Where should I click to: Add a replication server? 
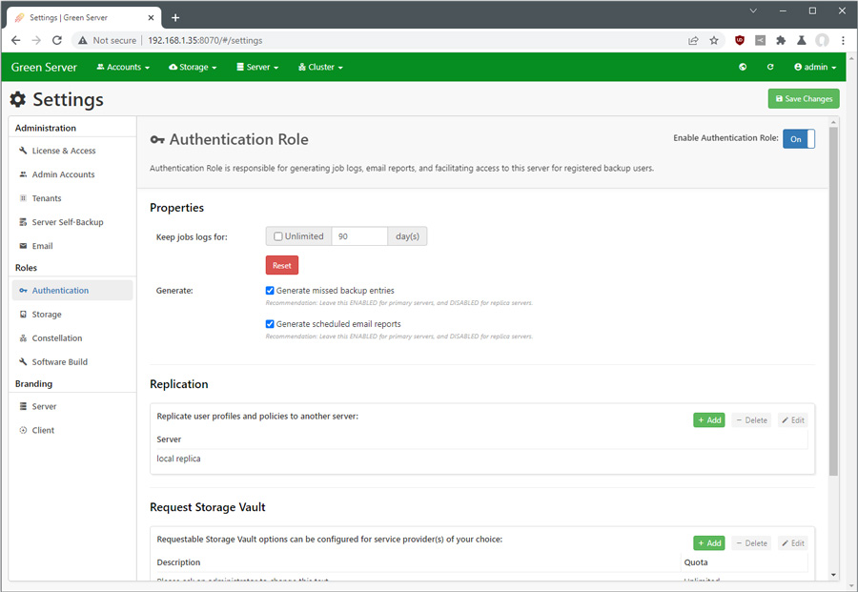pos(708,420)
